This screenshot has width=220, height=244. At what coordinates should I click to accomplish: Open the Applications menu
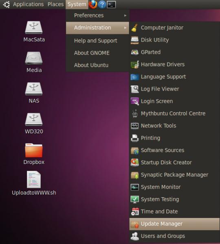click(28, 4)
